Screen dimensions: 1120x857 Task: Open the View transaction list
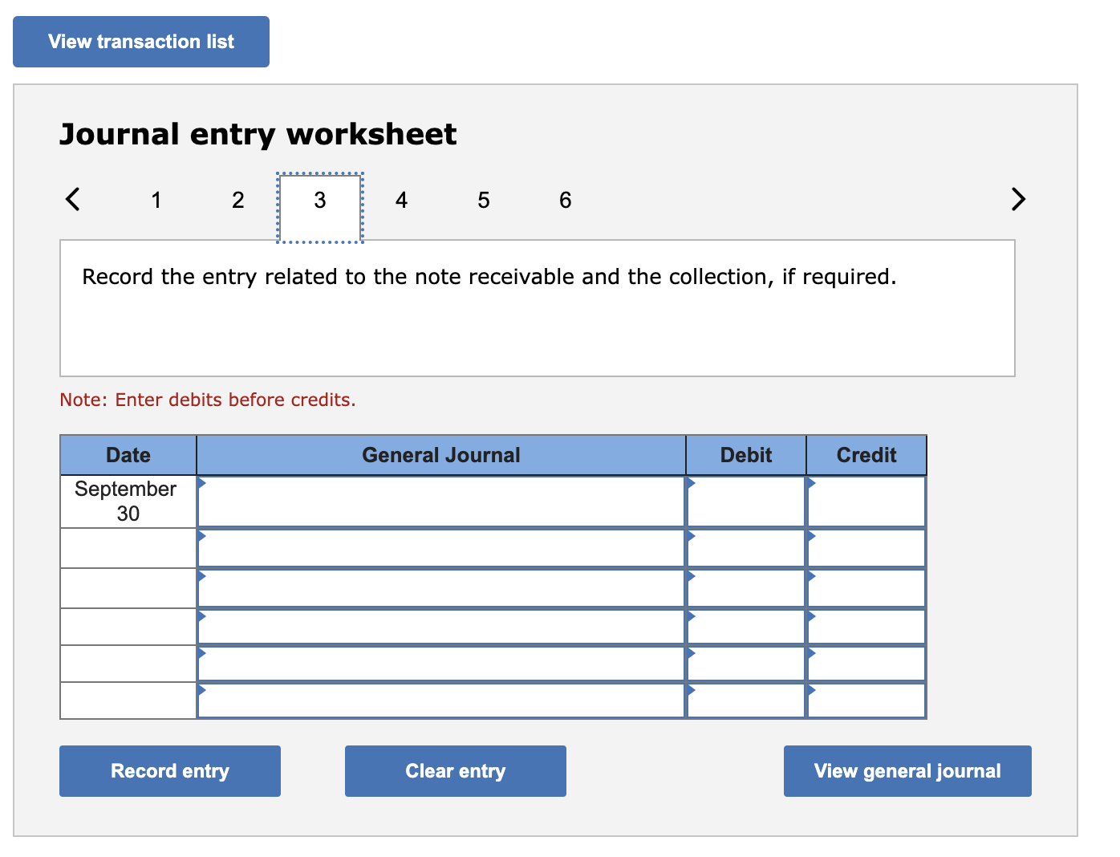click(x=140, y=41)
